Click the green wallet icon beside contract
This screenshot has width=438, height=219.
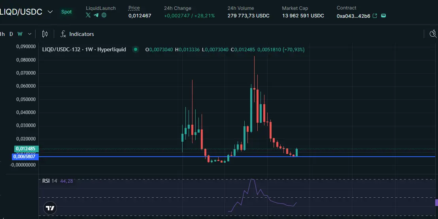pos(383,16)
